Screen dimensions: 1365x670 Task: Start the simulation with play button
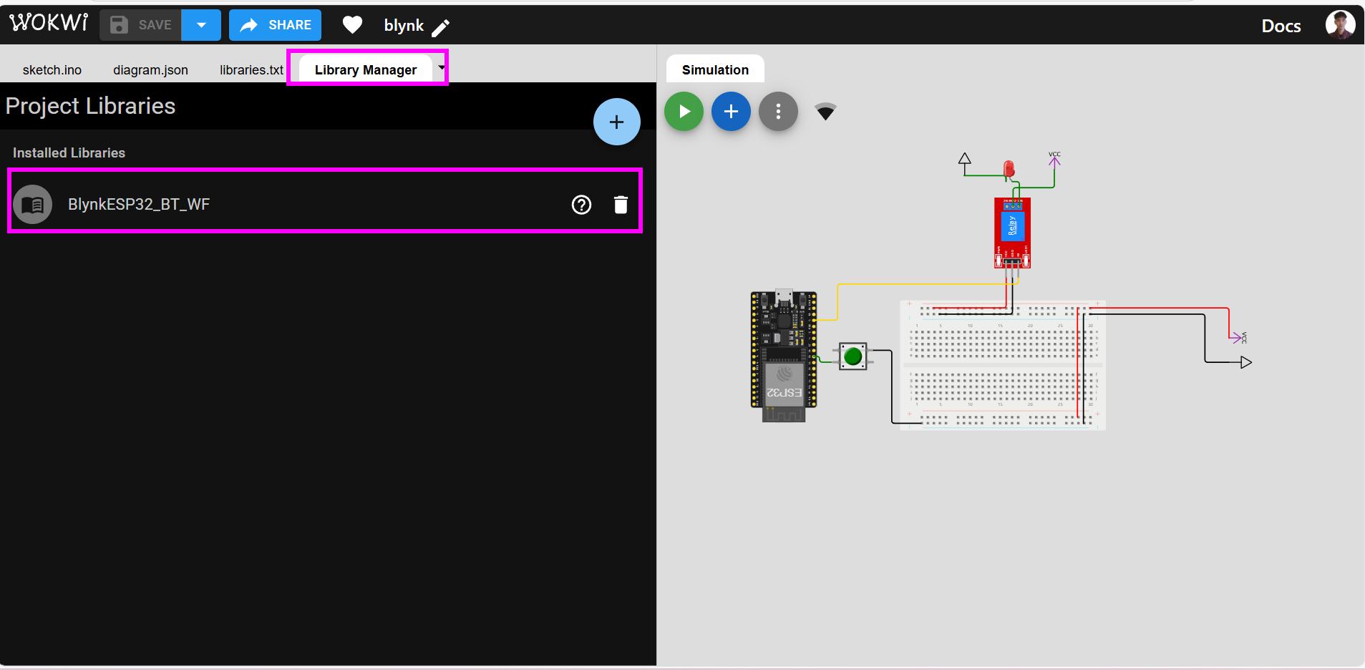(684, 112)
